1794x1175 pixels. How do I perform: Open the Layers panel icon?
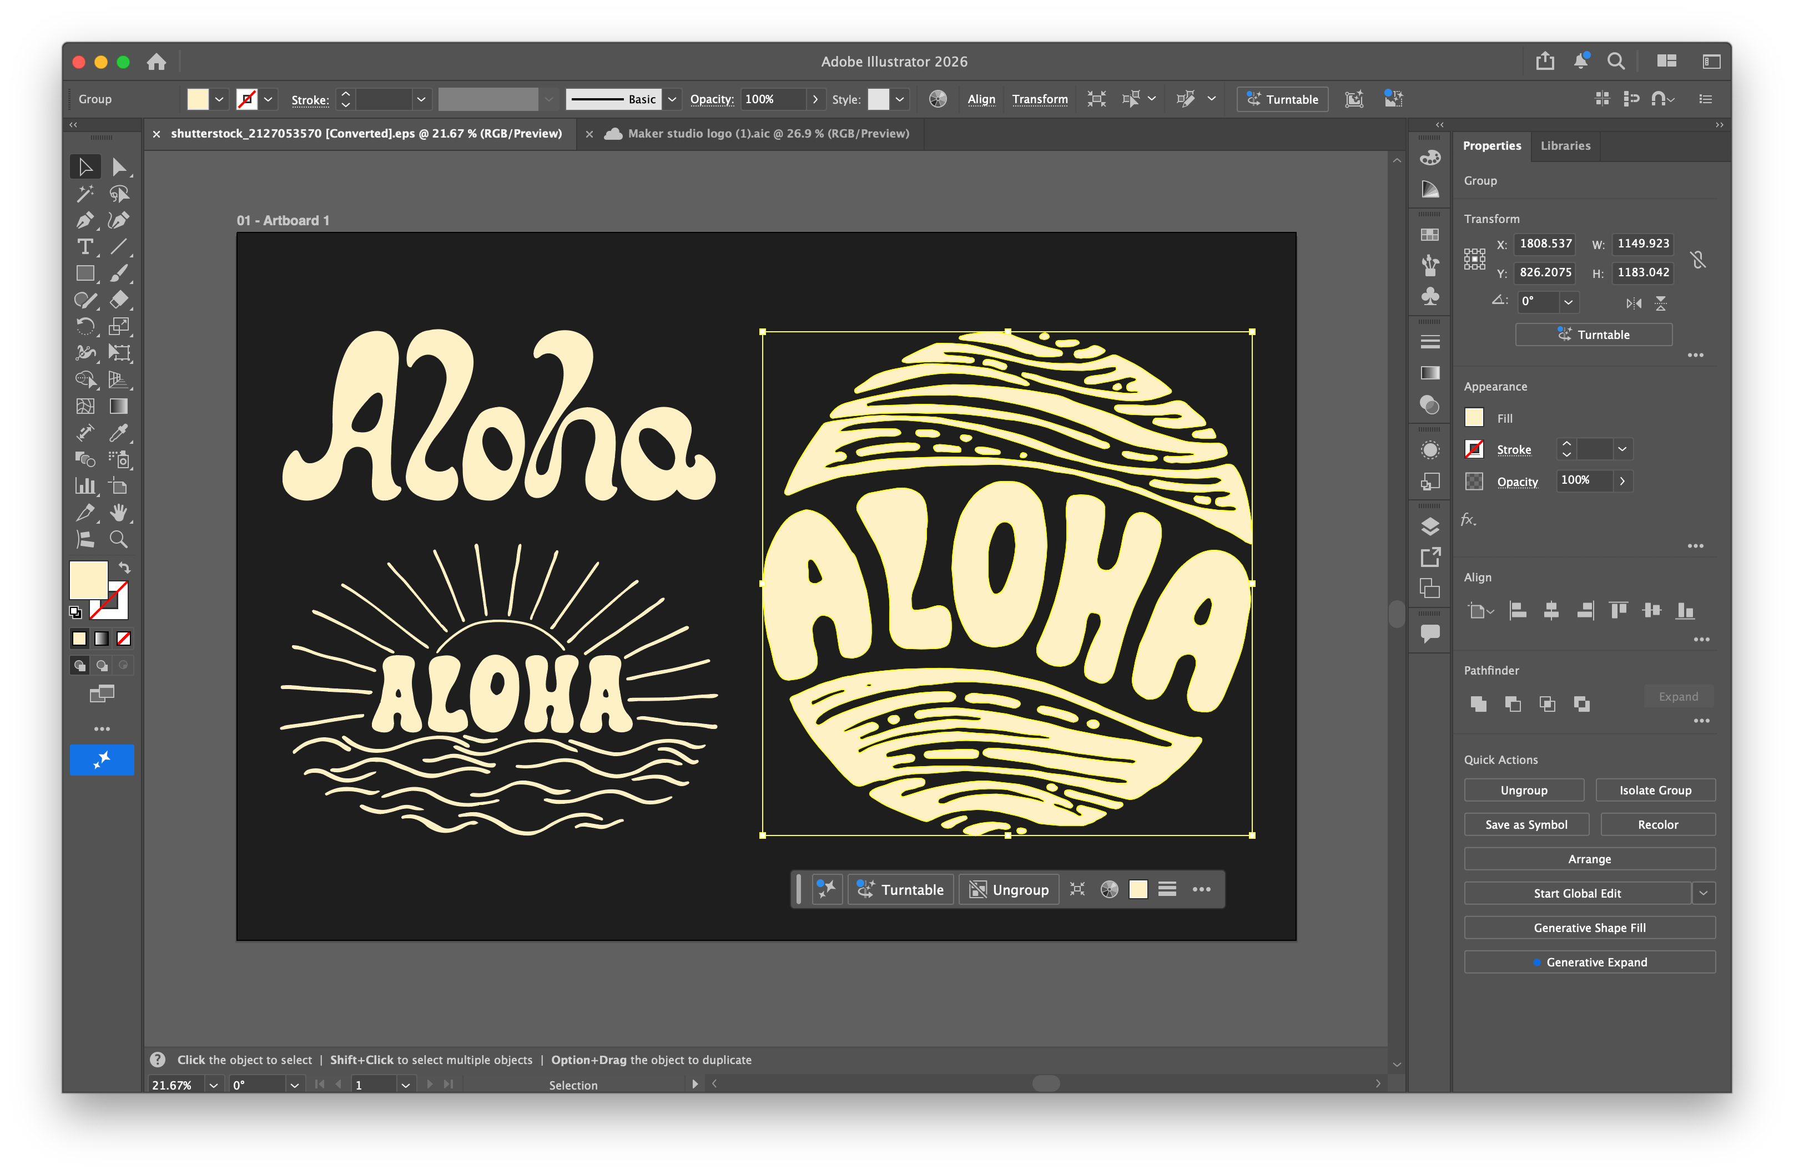tap(1430, 526)
